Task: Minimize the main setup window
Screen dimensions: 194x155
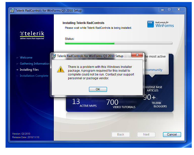Action: (162, 10)
